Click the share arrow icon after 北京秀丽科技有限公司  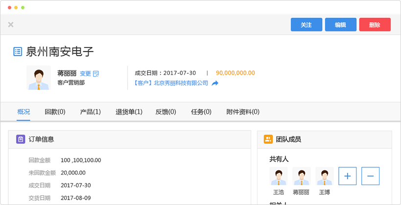coord(214,83)
